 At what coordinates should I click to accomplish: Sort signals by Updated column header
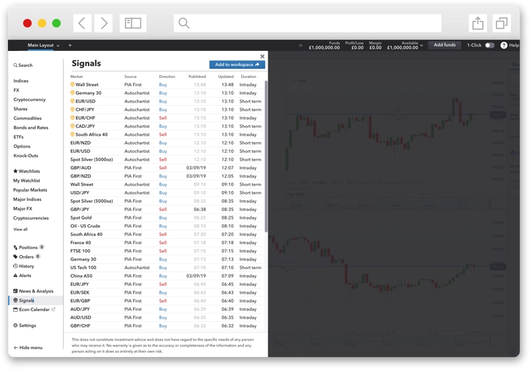226,77
